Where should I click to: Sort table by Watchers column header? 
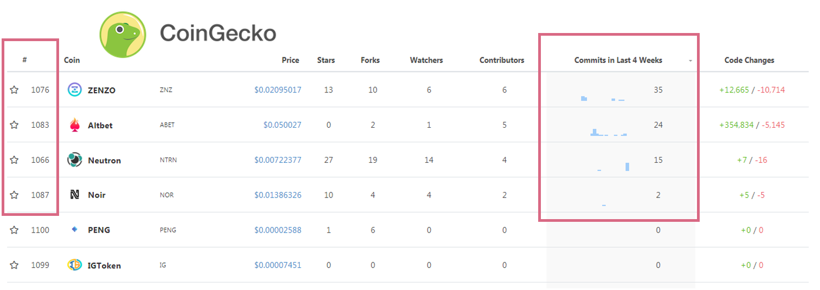click(426, 60)
